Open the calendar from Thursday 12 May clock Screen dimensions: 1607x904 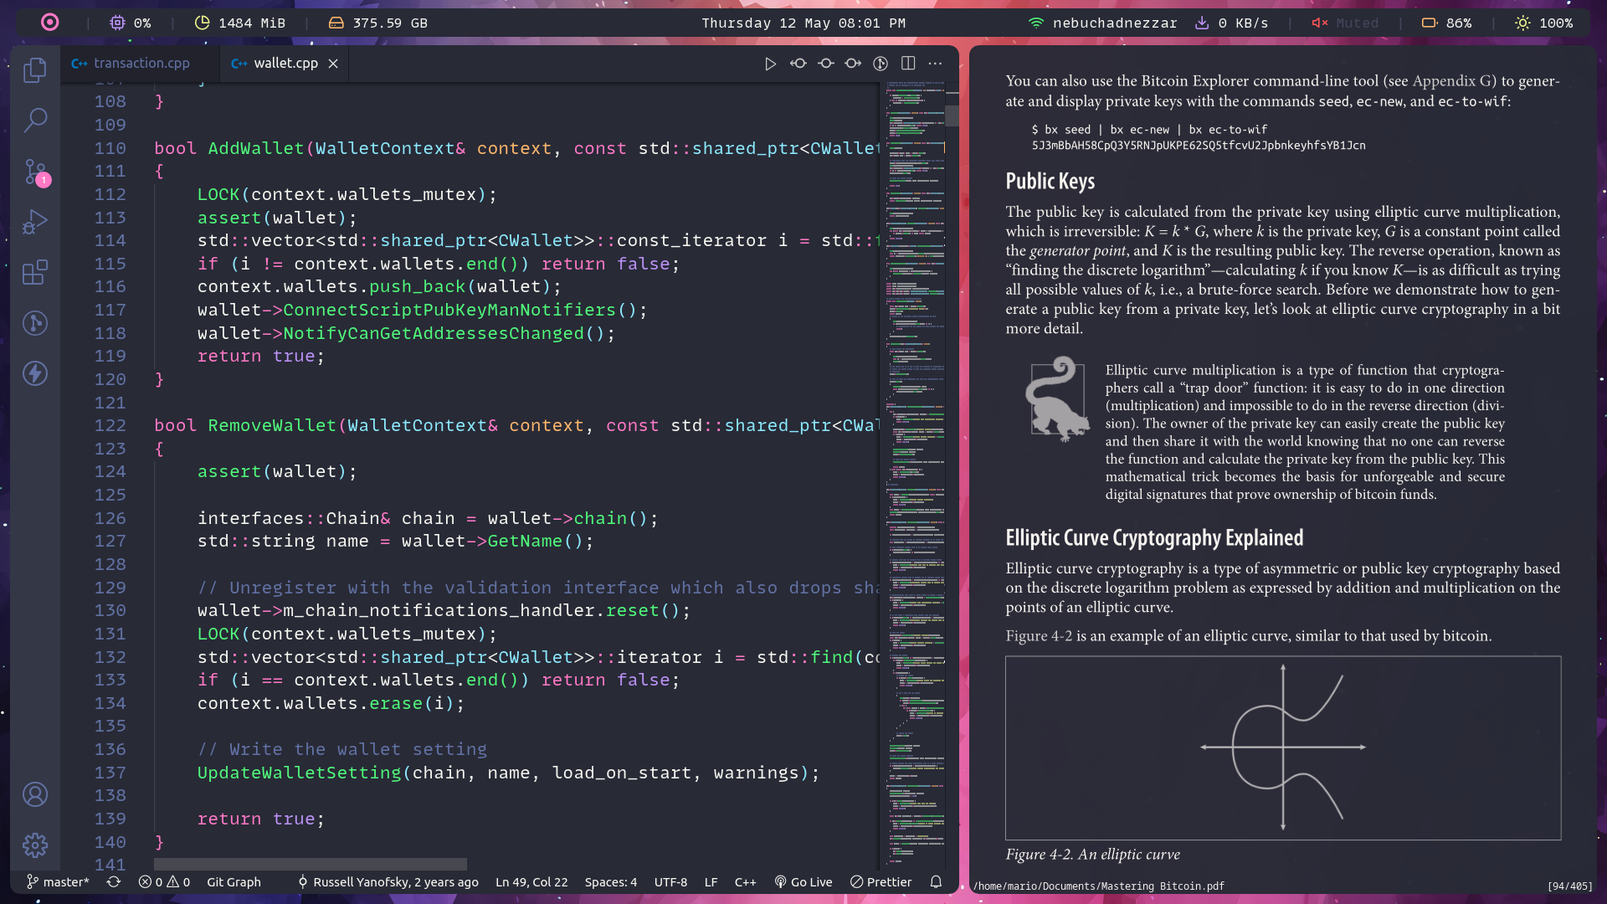[803, 23]
